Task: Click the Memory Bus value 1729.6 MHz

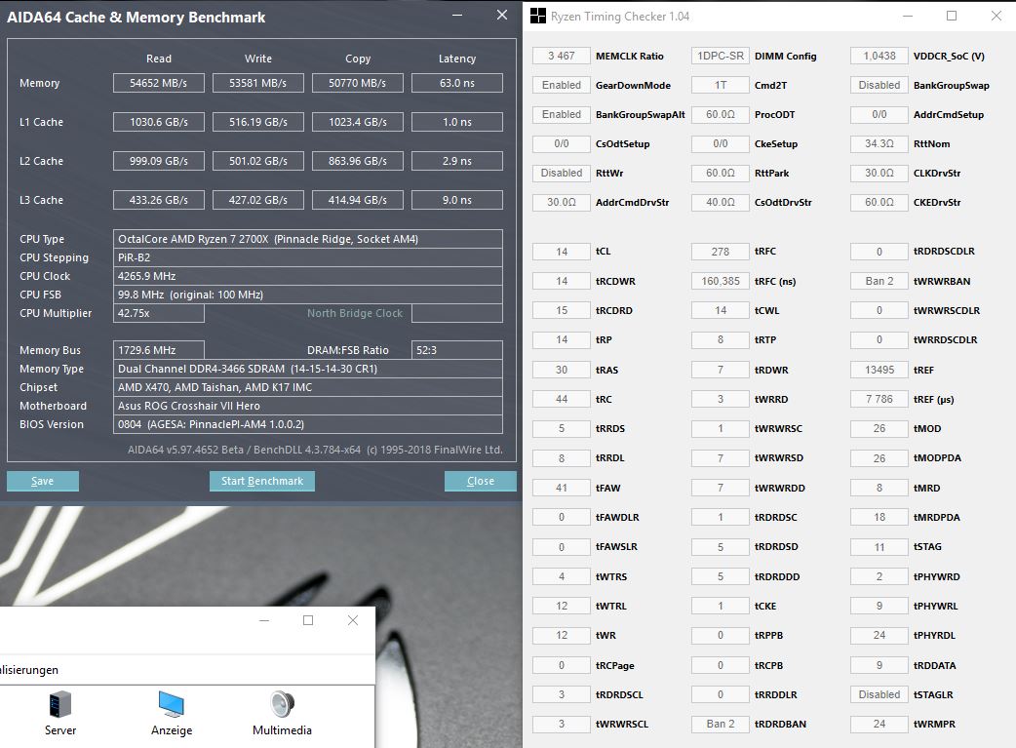Action: [159, 350]
